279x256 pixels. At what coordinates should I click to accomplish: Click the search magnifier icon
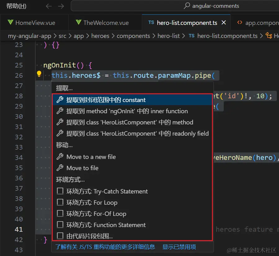(x=187, y=6)
